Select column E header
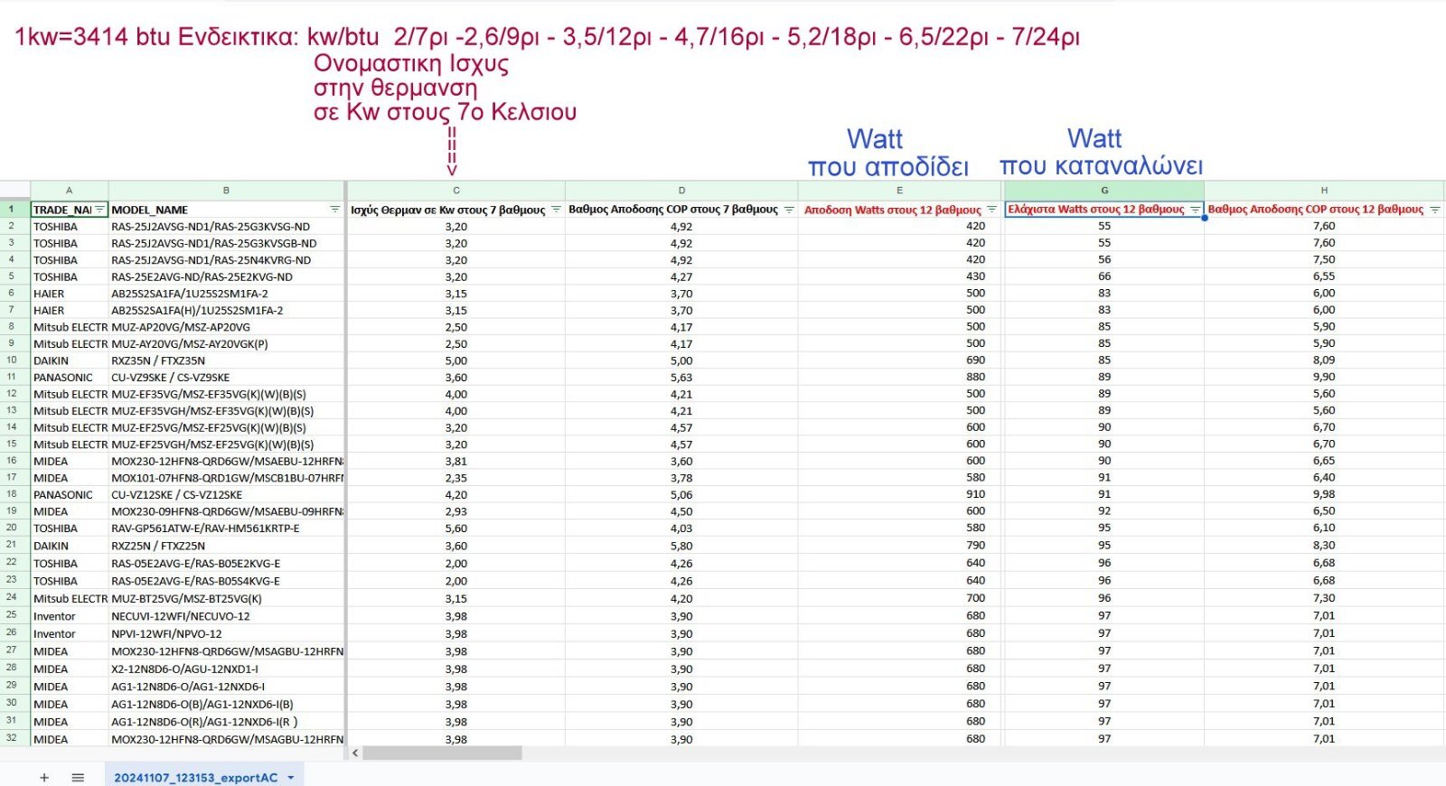This screenshot has width=1446, height=786. click(899, 191)
